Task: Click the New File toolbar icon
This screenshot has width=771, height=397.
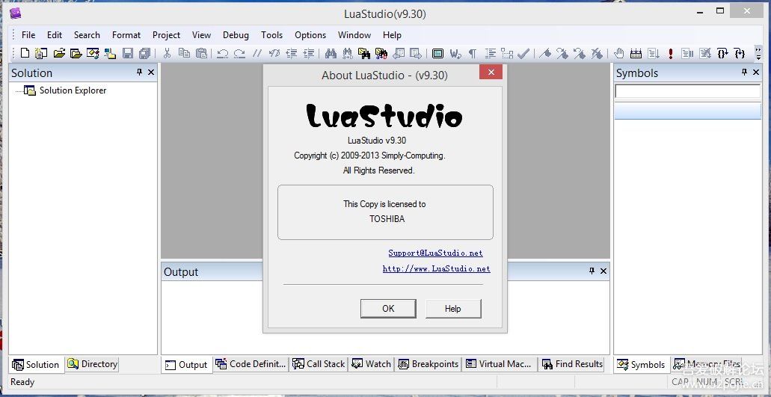Action: 25,53
